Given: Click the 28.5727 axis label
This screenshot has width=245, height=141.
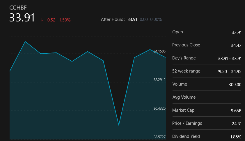Looking at the screenshot, I should click(159, 137).
